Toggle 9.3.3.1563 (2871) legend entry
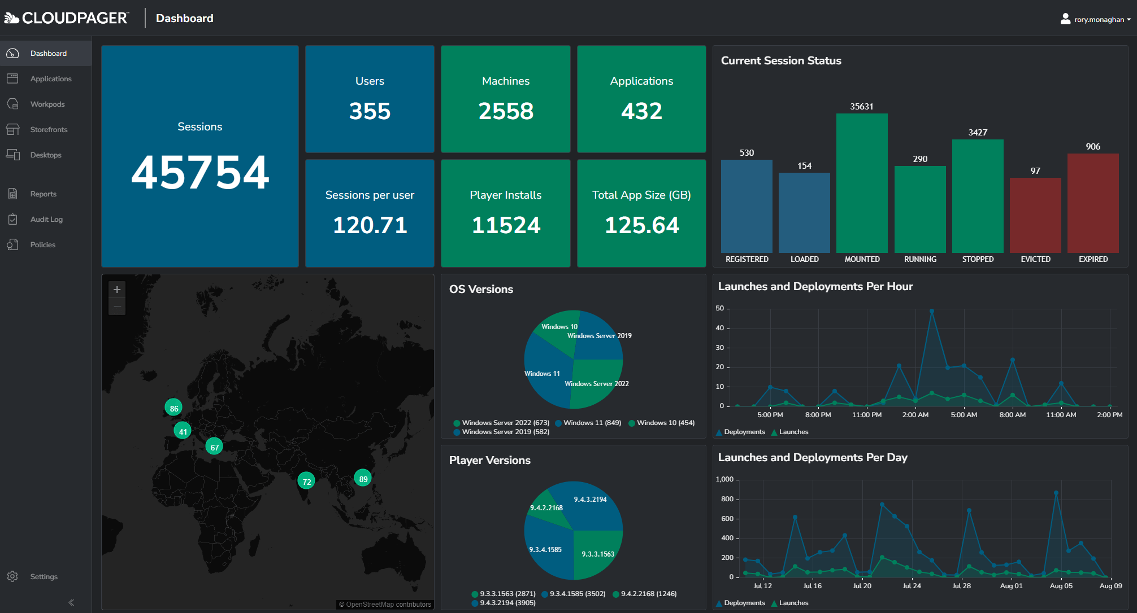The image size is (1137, 613). [x=504, y=594]
